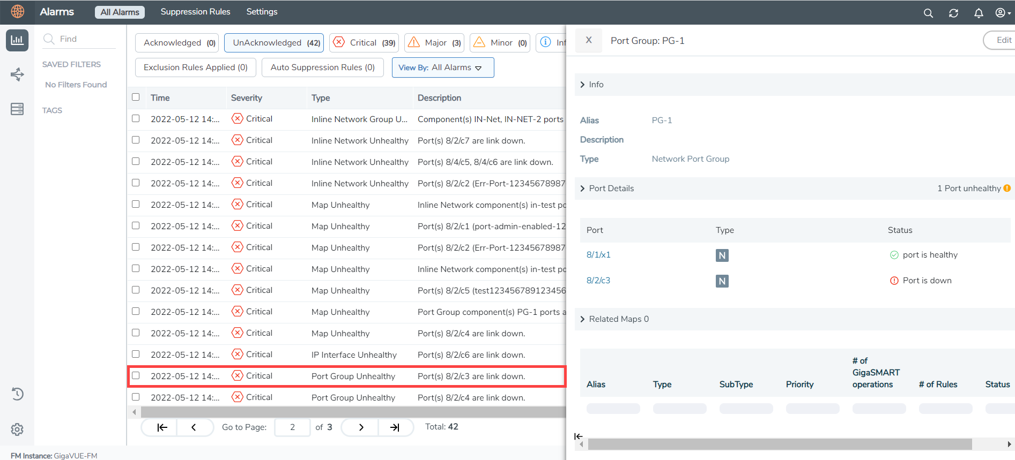1015x460 pixels.
Task: Open the notifications bell
Action: (x=979, y=13)
